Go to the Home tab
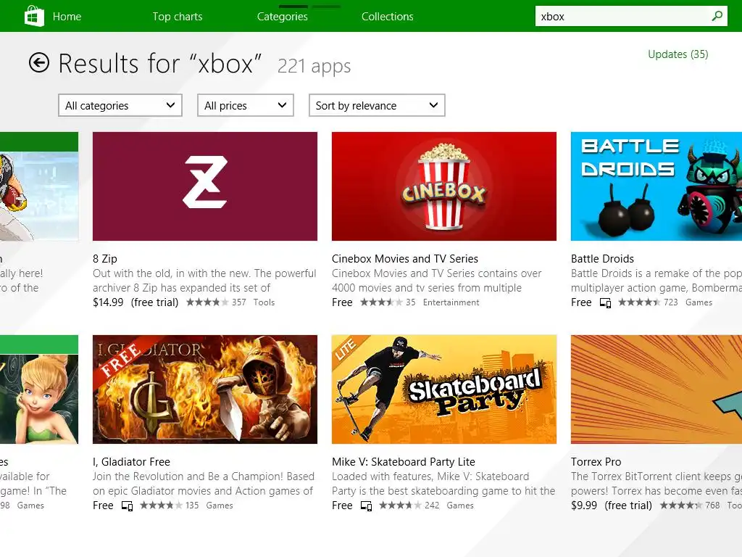Image resolution: width=742 pixels, height=557 pixels. pos(67,17)
